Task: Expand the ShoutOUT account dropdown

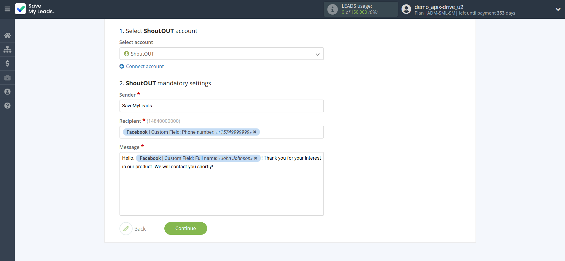Action: (317, 54)
